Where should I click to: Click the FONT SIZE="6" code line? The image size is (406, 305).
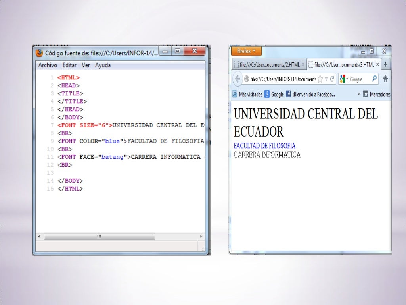click(x=131, y=125)
